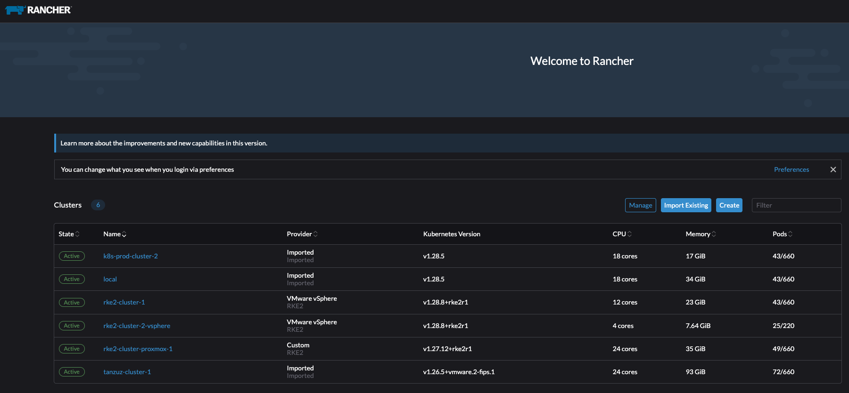Click Active badge for rke2-cluster-proxmox-1

click(72, 349)
